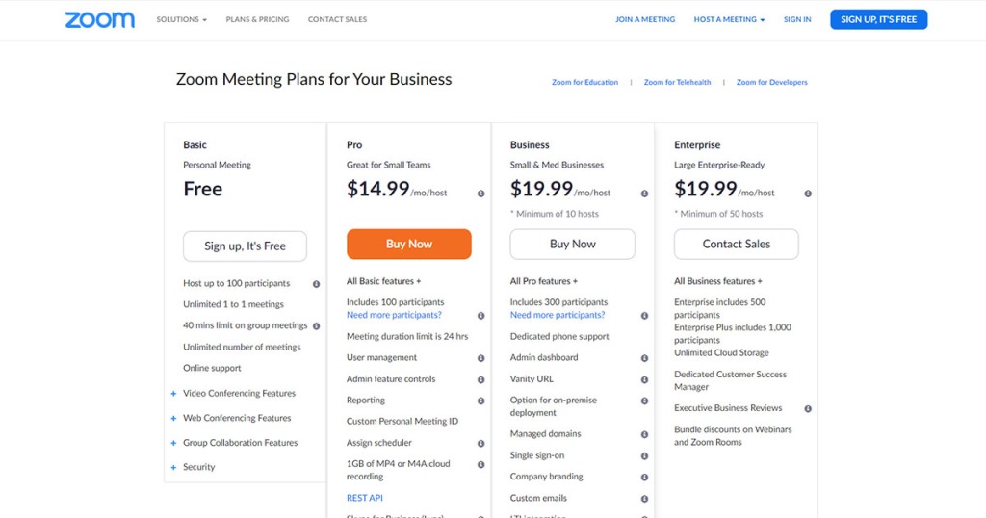Click the blue Sign Up, It's Free button
This screenshot has width=986, height=518.
click(x=878, y=19)
